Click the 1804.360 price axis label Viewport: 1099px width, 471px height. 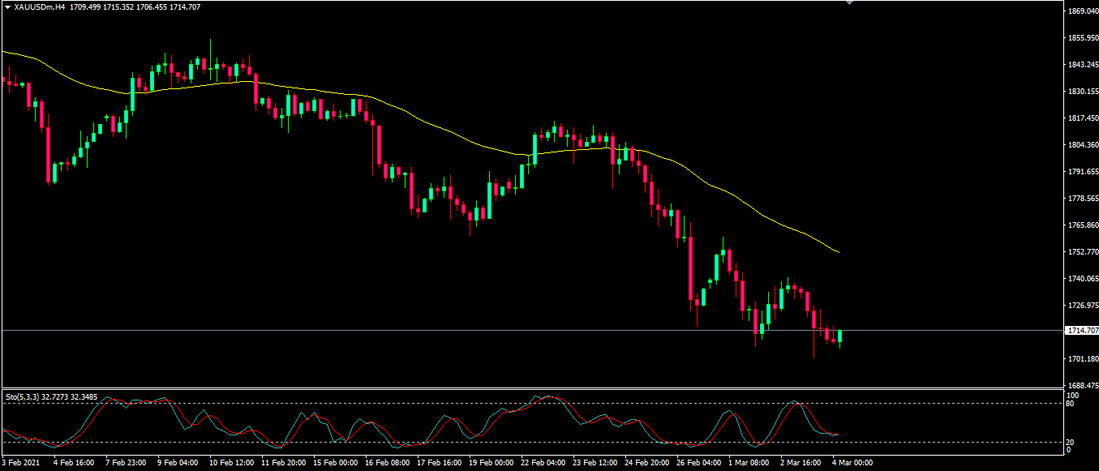(1083, 145)
